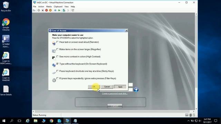Click Cancel button on VM login screen

click(x=115, y=106)
